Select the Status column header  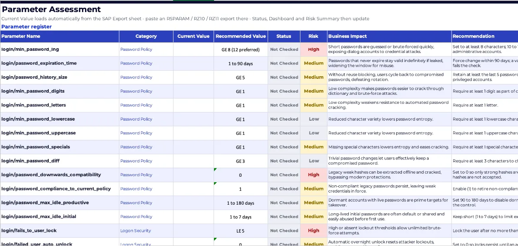click(284, 36)
